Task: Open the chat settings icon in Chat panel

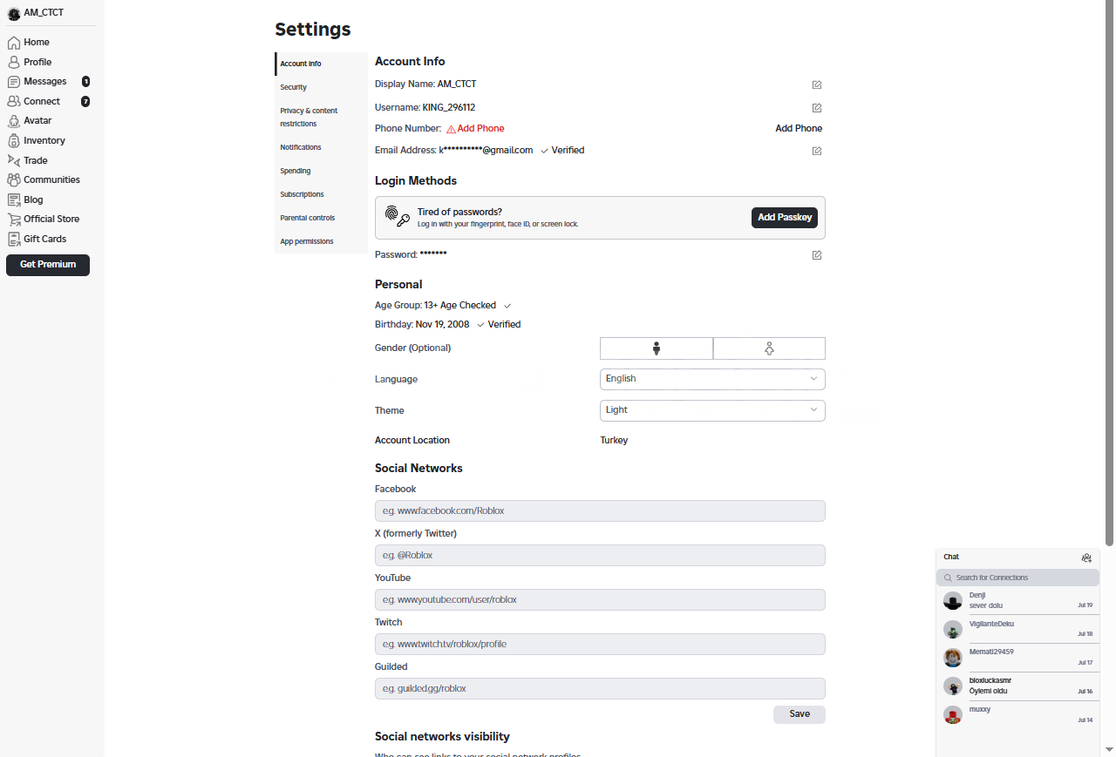Action: (1086, 558)
